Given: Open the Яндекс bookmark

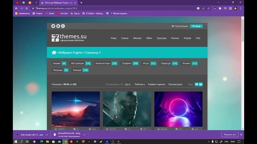Looking at the screenshot, I should [x=37, y=14].
